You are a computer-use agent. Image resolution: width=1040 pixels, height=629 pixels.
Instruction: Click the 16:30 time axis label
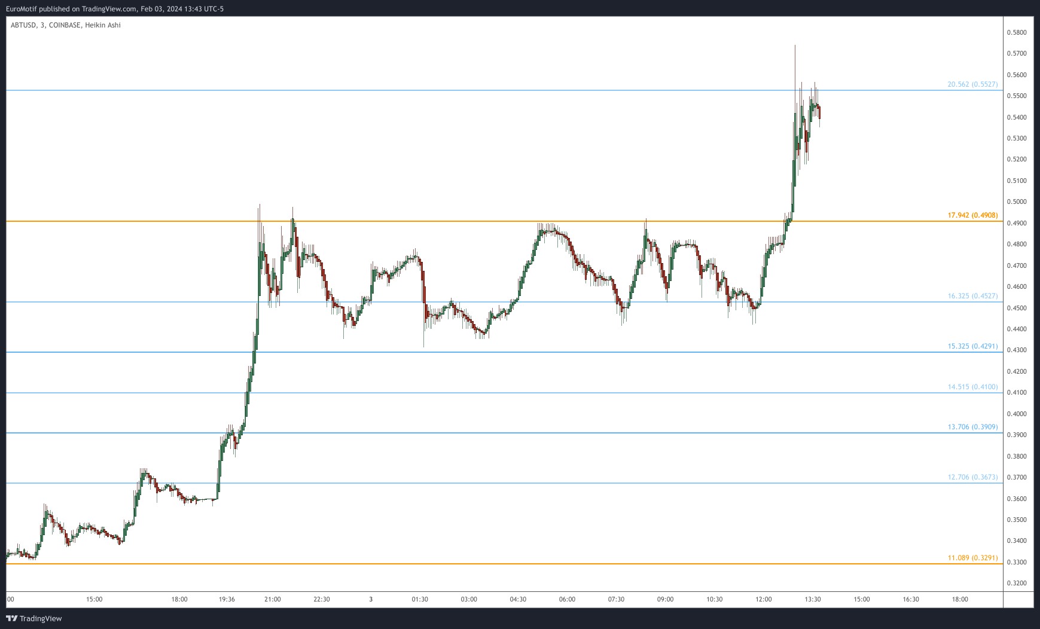911,599
